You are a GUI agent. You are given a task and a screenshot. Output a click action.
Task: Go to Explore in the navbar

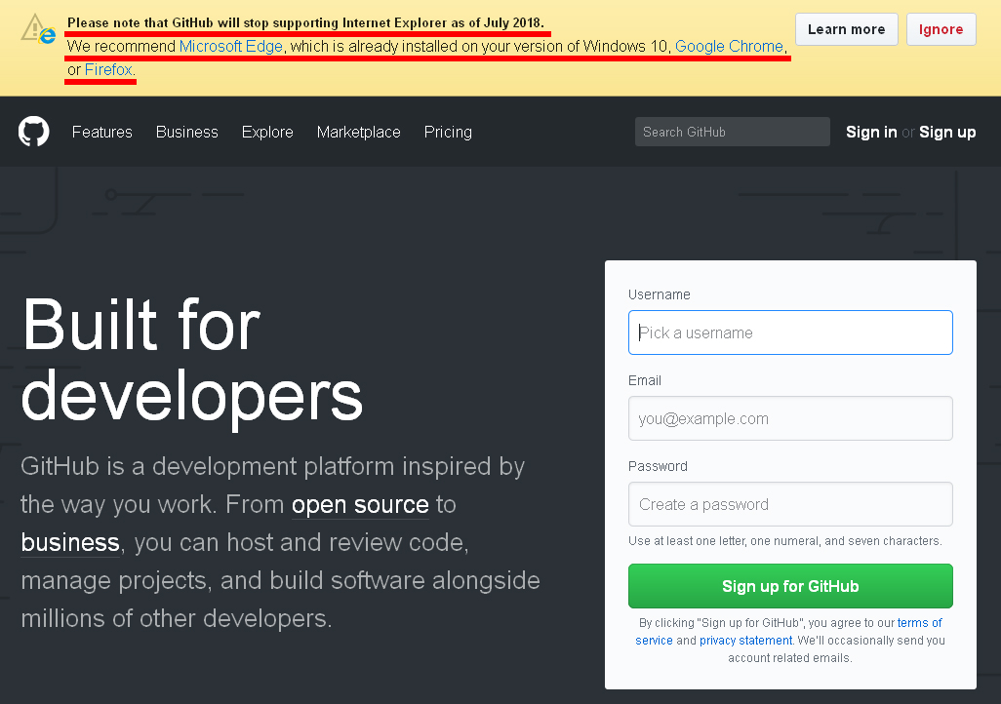click(267, 132)
